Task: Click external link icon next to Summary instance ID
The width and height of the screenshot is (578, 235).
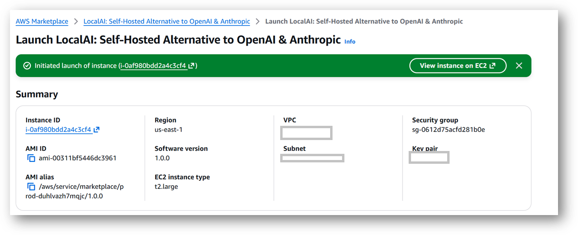Action: point(97,130)
